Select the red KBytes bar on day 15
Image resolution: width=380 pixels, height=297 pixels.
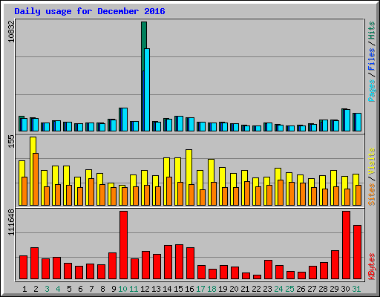click(x=179, y=262)
